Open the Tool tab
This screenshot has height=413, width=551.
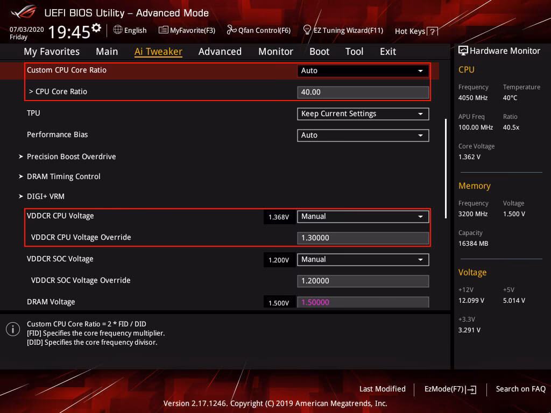[x=354, y=52]
